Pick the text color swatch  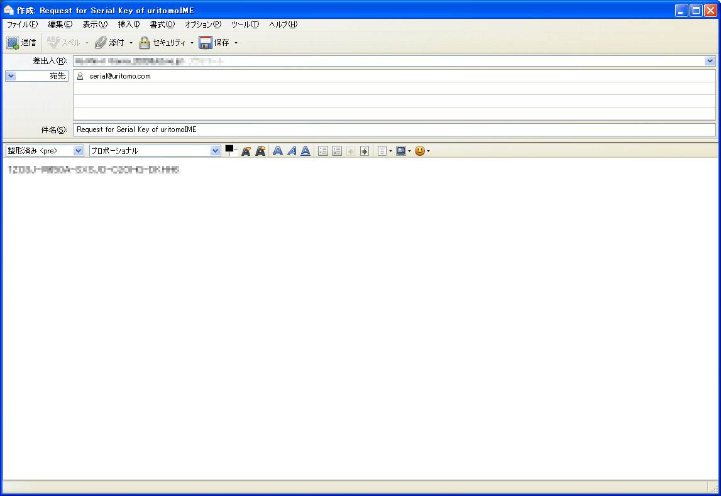pyautogui.click(x=229, y=149)
